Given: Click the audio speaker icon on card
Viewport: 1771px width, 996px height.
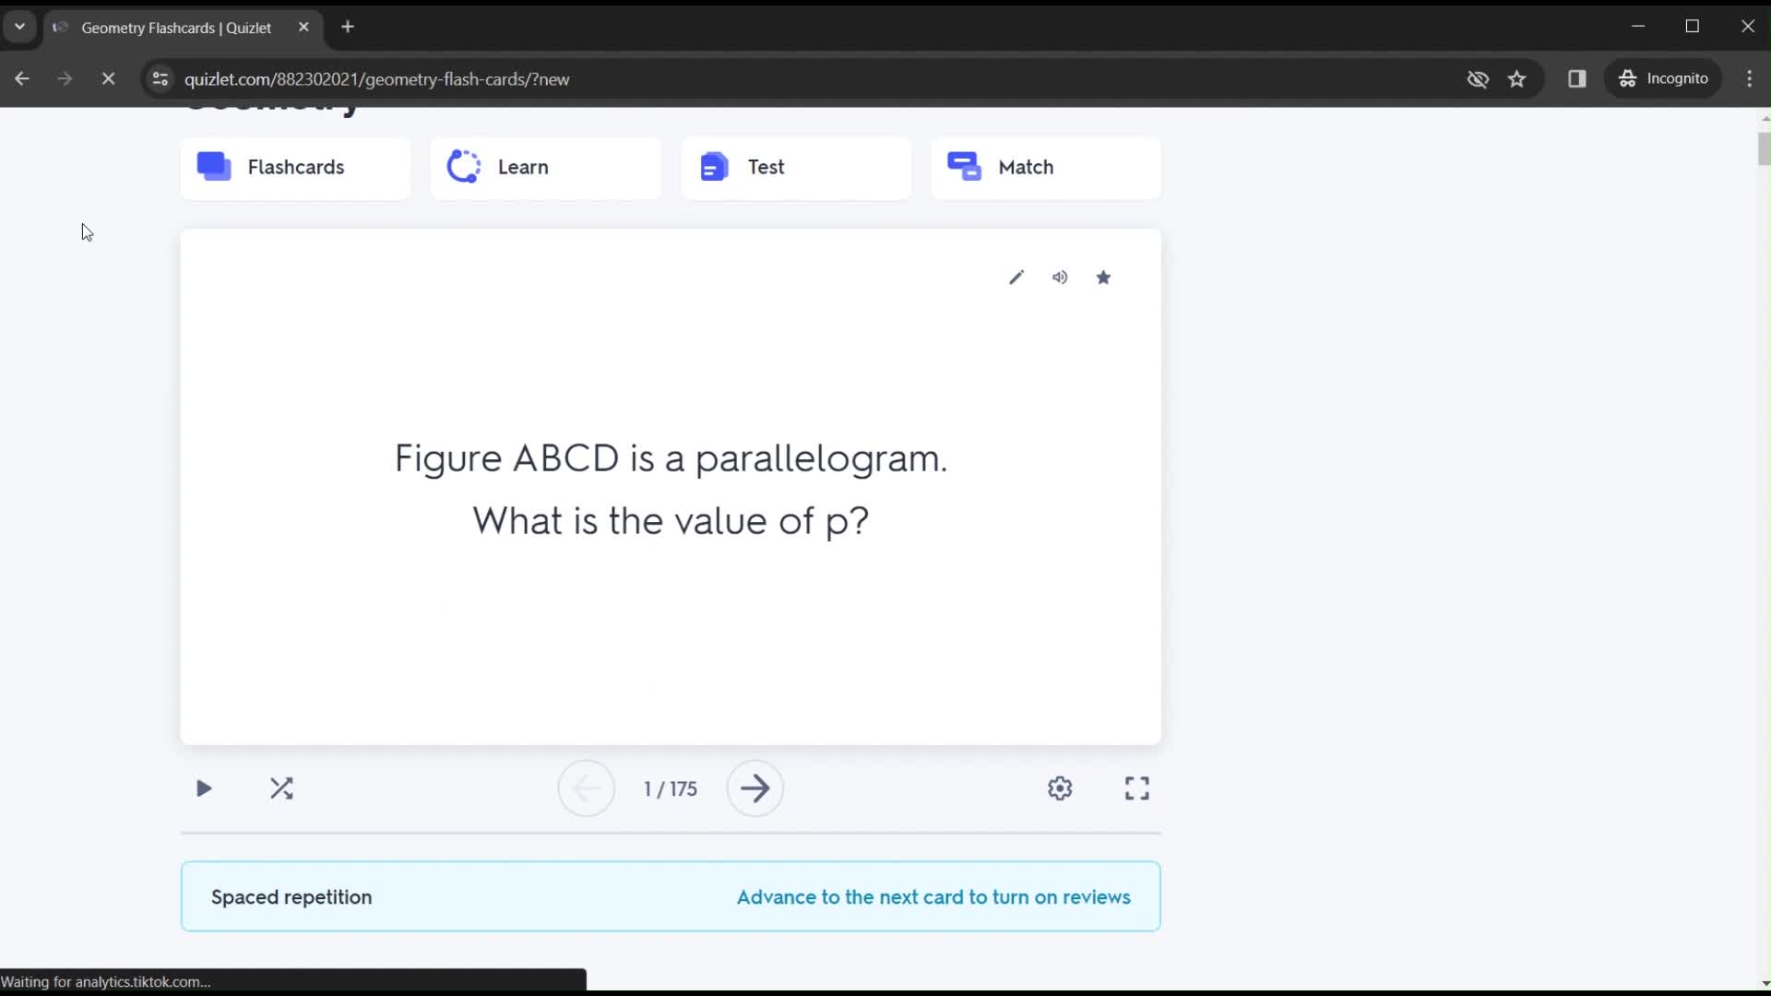Looking at the screenshot, I should [1061, 276].
